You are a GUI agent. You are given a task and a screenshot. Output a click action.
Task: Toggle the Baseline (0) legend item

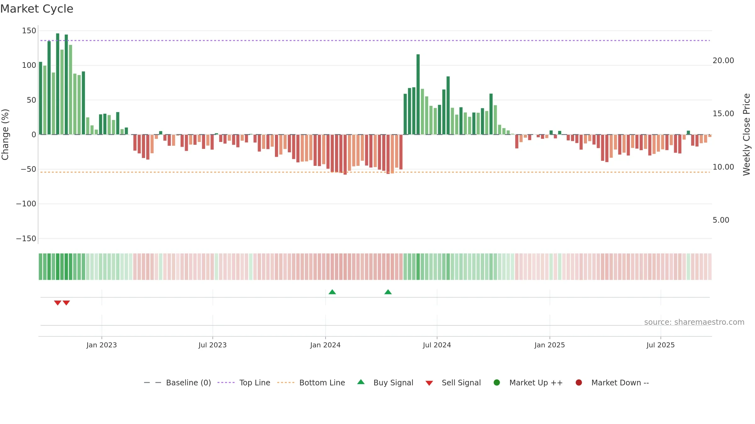(177, 383)
